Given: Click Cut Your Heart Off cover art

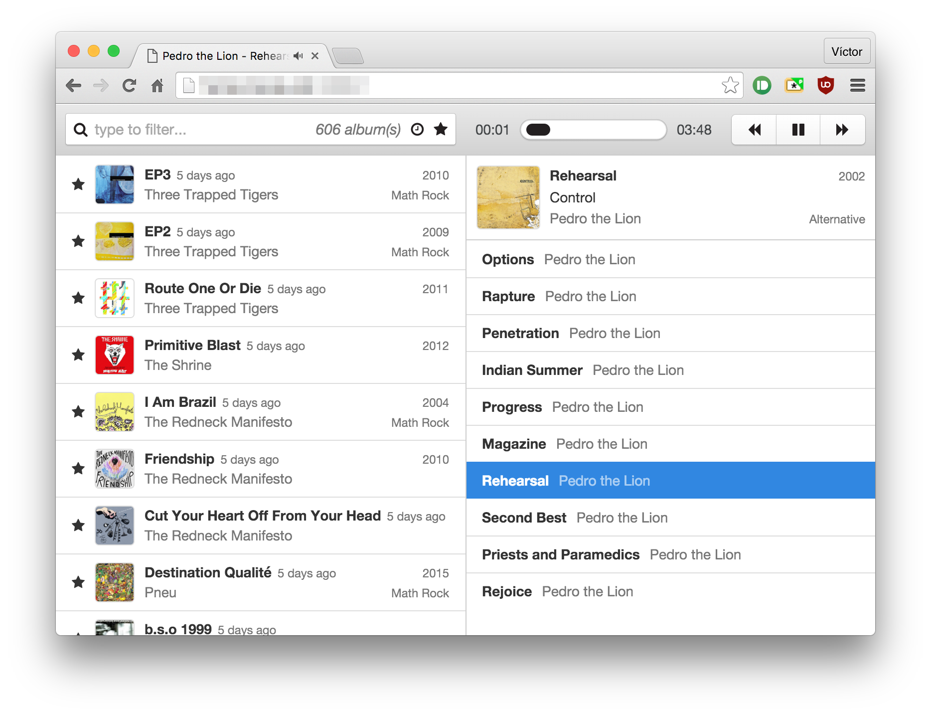Looking at the screenshot, I should pos(115,526).
